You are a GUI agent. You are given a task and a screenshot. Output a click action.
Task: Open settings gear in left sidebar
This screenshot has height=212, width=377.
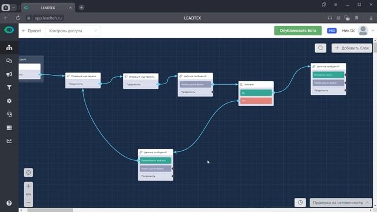(9, 101)
